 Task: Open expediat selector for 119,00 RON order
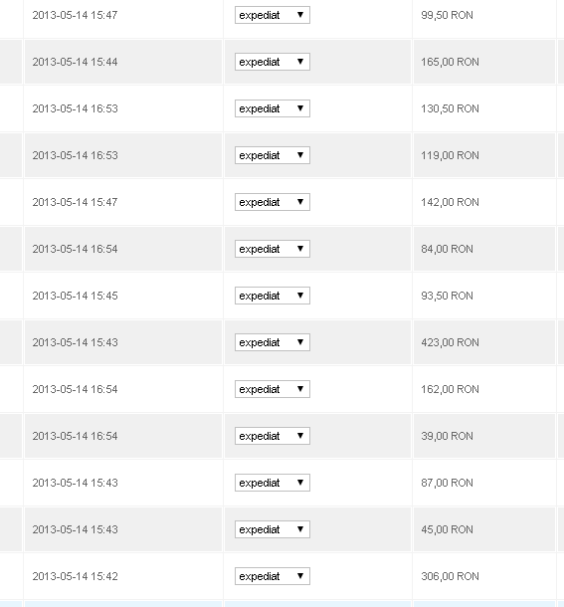(273, 155)
